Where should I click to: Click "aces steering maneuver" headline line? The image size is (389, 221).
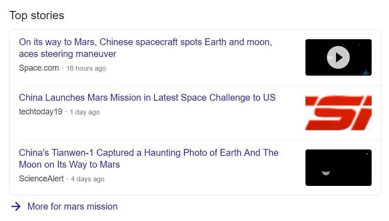(x=68, y=54)
